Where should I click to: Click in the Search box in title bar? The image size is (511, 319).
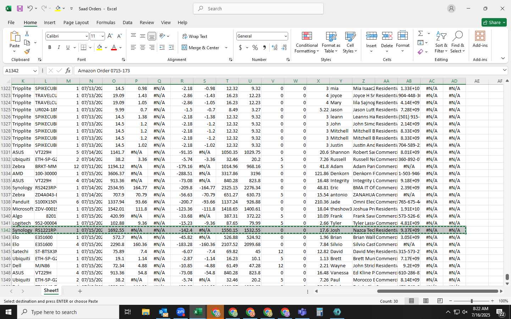coord(258,9)
